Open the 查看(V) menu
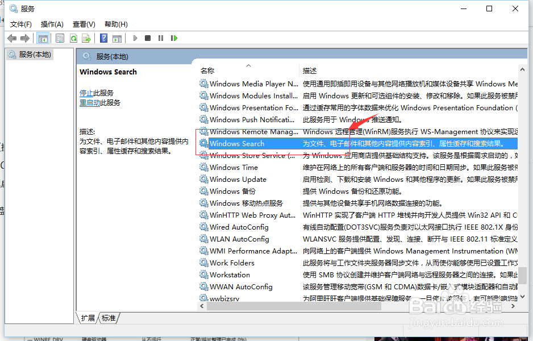The height and width of the screenshot is (341, 533). pos(84,24)
